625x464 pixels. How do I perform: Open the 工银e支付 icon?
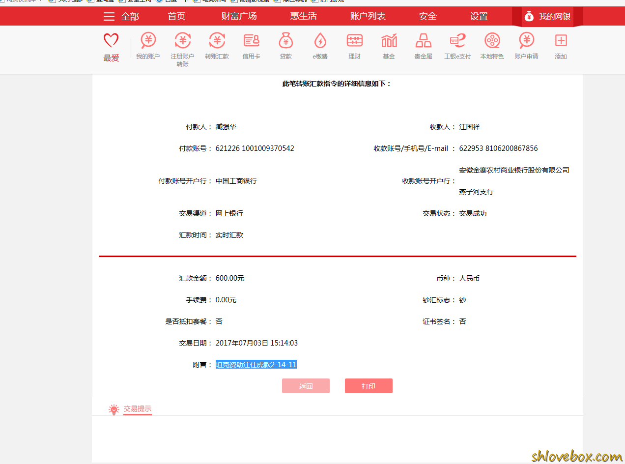tap(457, 40)
